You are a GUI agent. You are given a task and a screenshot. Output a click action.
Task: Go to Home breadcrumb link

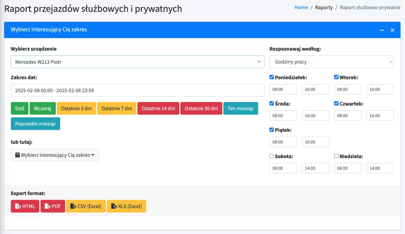(301, 8)
